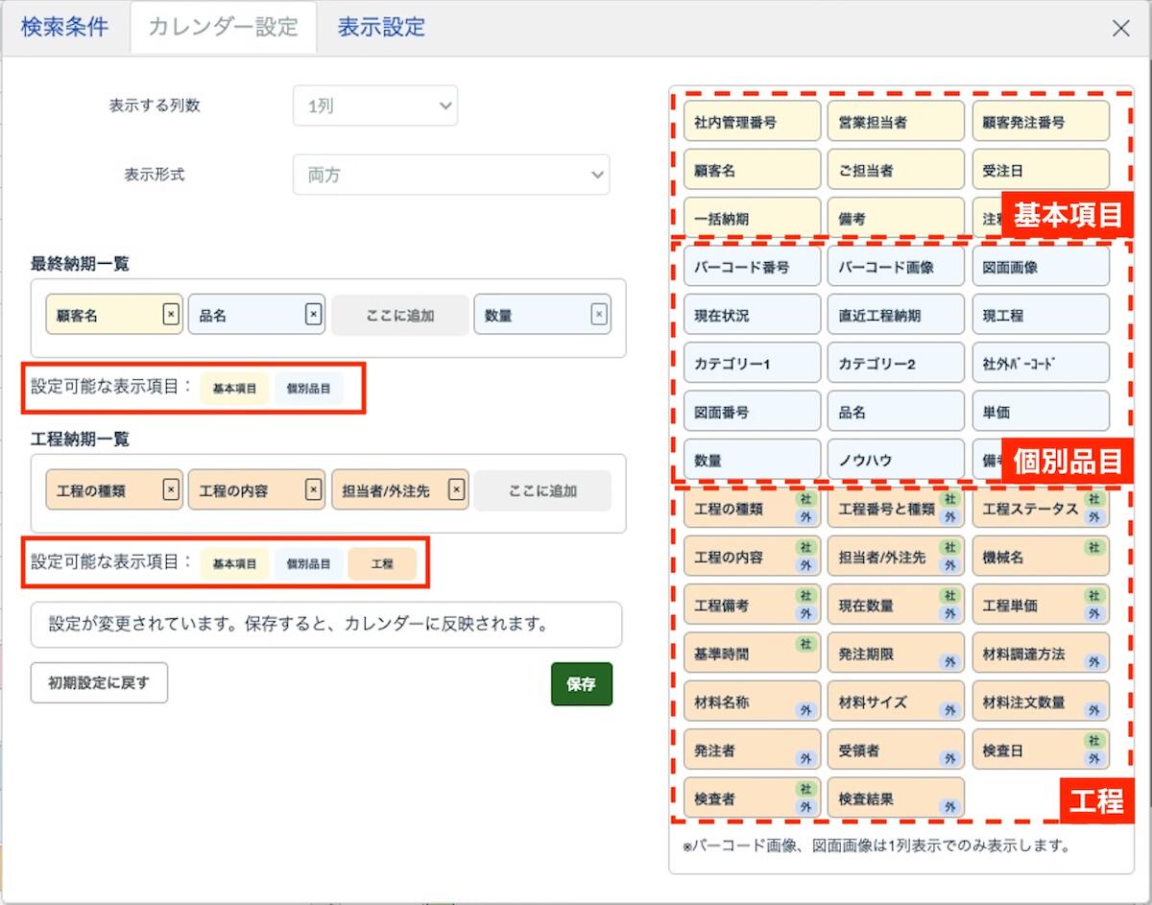
Task: Click ここに追加 slot in 工程納期一覧
Action: [x=542, y=490]
